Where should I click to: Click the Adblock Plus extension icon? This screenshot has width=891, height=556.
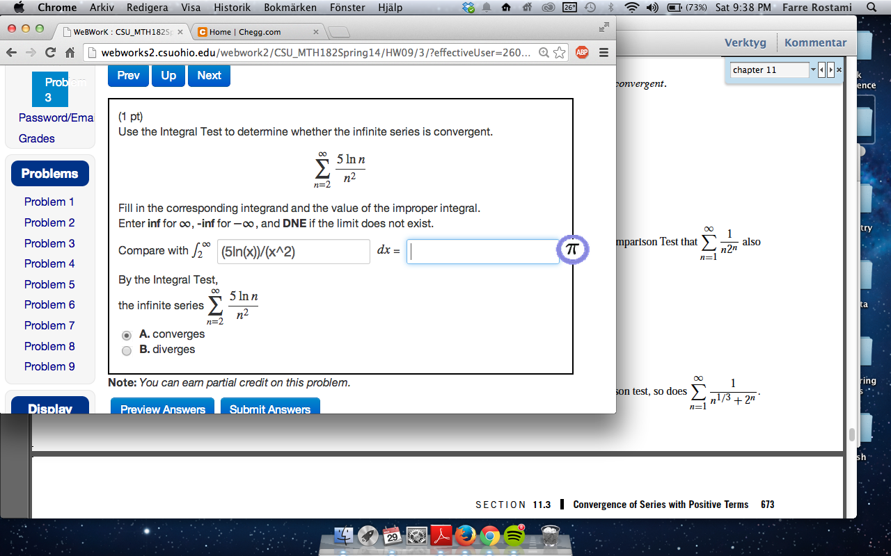coord(582,52)
